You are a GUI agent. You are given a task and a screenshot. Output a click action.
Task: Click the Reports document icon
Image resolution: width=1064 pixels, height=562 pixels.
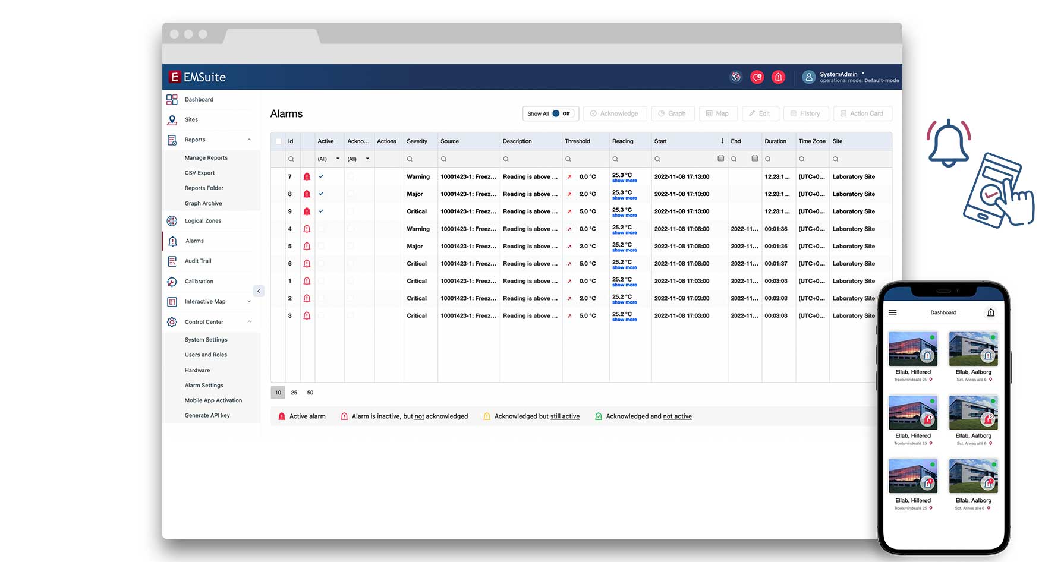[172, 140]
